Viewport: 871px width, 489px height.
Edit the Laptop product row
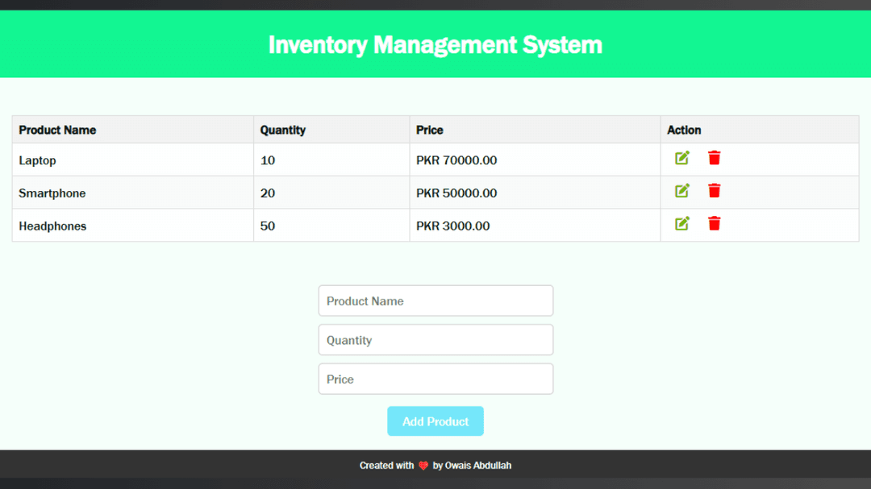[x=682, y=158]
